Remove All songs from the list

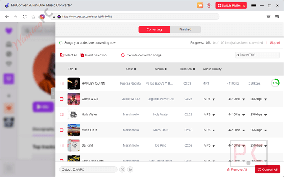tap(237, 170)
